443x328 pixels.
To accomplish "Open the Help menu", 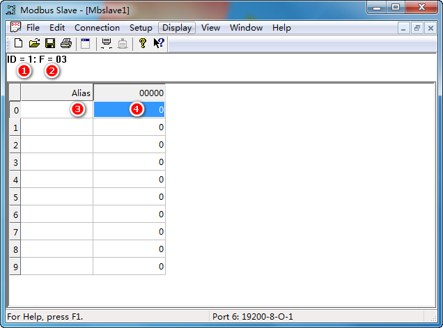I will tap(281, 28).
